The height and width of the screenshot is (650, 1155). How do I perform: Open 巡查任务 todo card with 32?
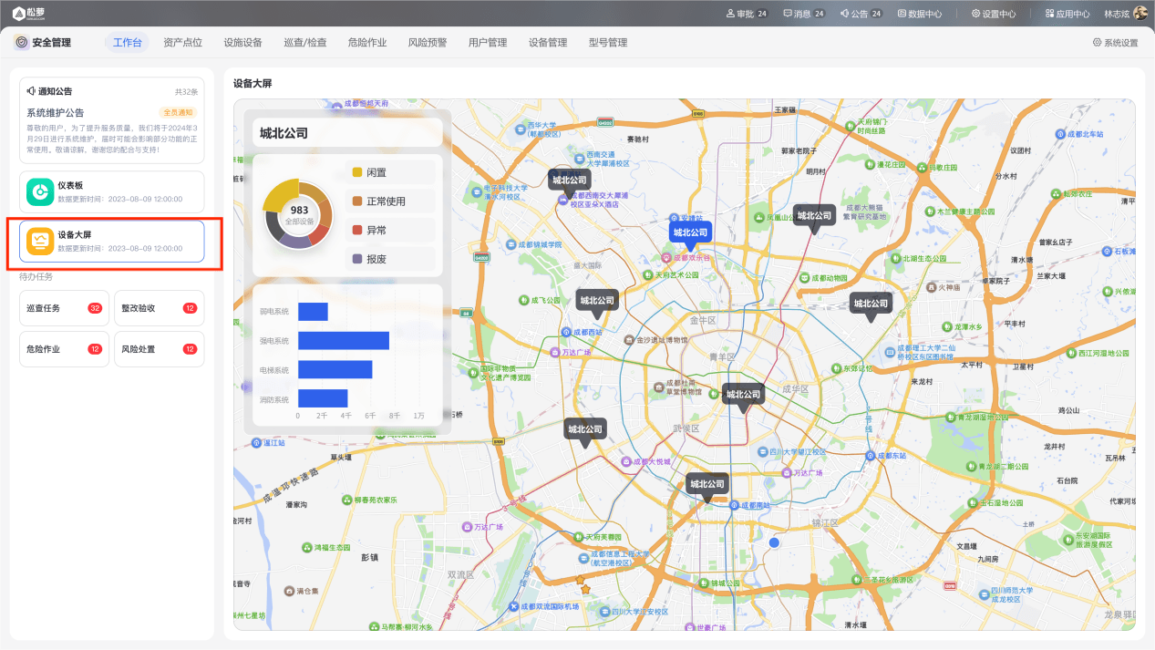[x=64, y=308]
